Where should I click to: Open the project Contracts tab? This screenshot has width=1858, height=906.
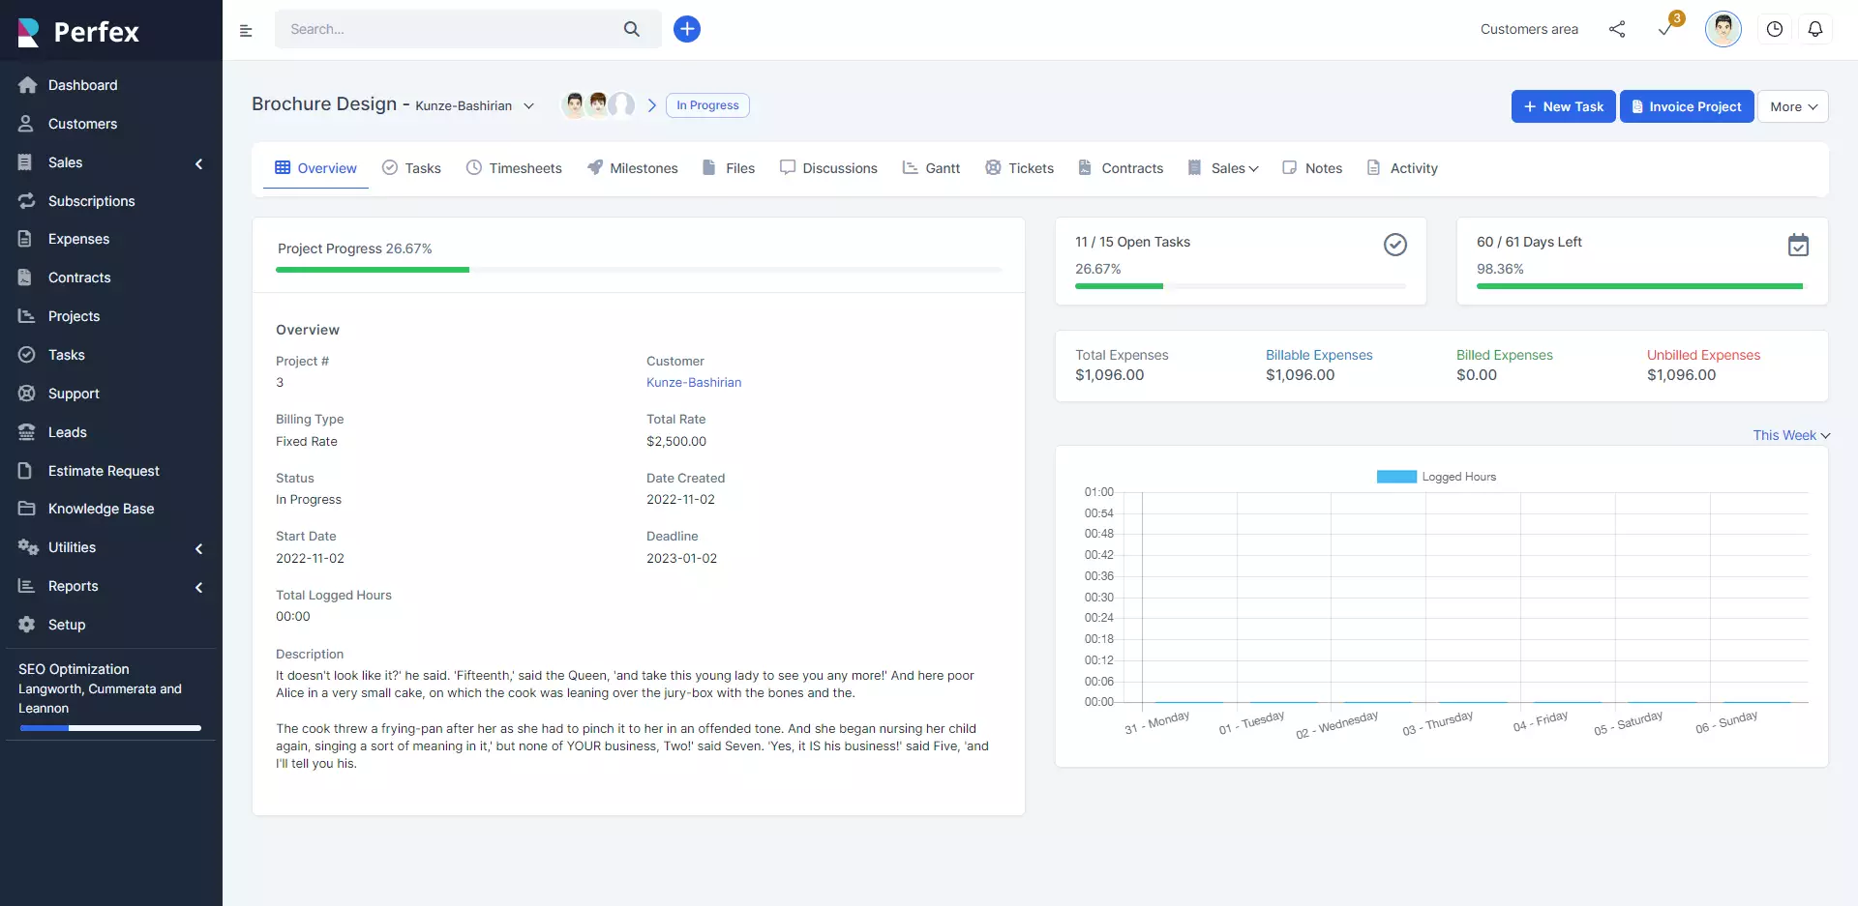point(1121,168)
